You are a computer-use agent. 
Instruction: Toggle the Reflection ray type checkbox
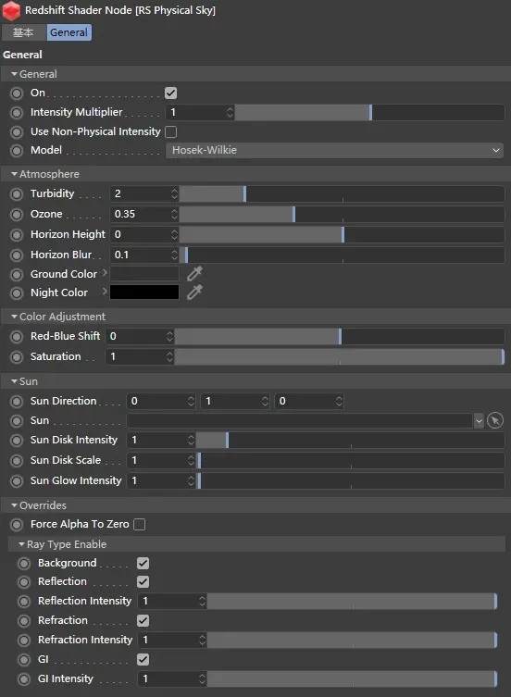coord(143,581)
